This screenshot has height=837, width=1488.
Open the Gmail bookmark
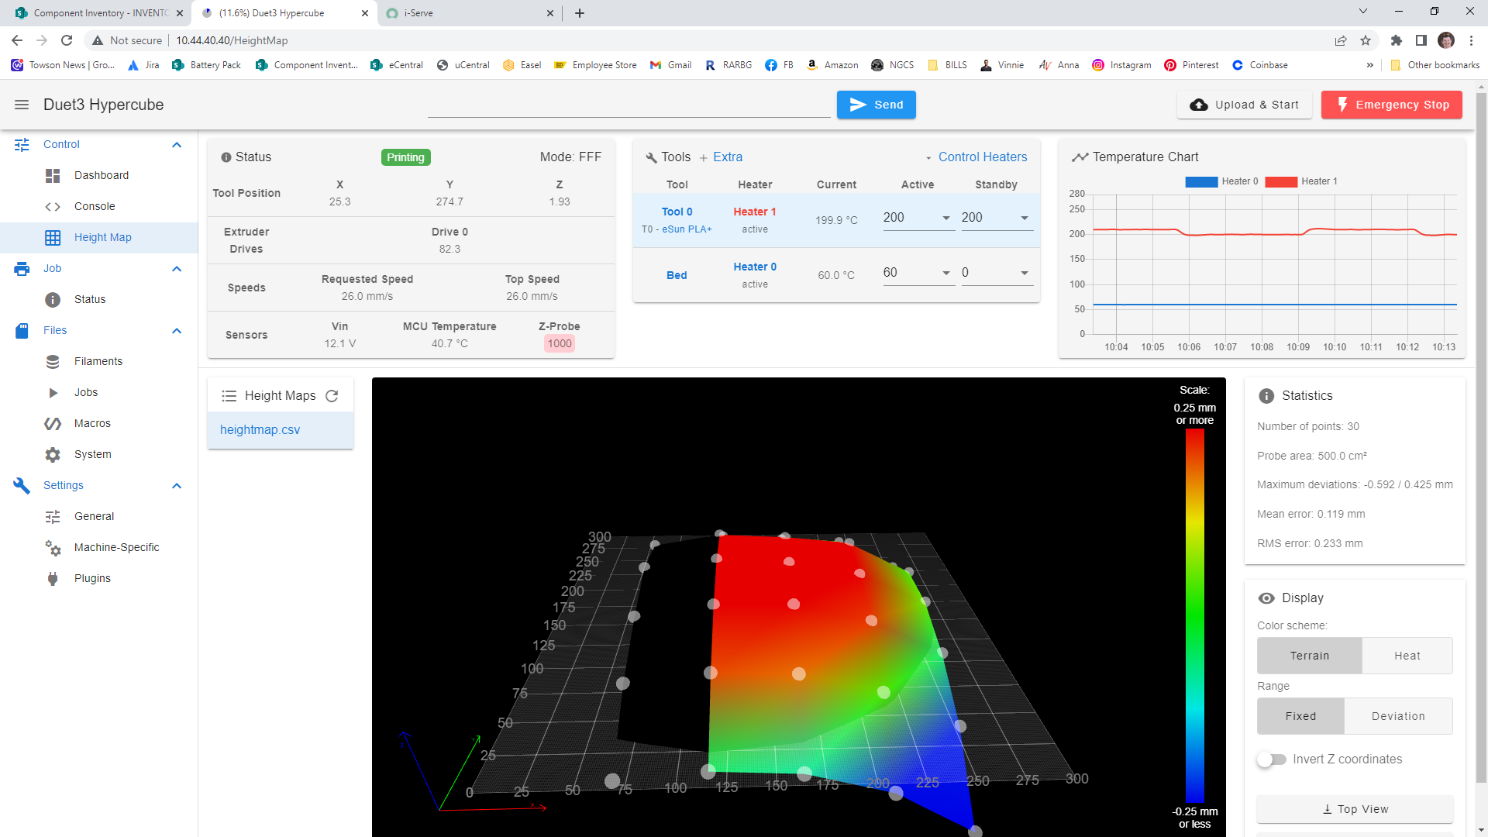click(670, 65)
